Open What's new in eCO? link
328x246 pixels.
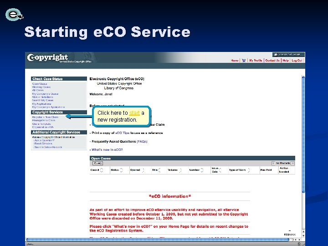click(107, 150)
